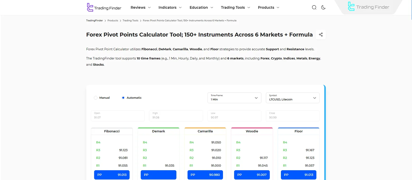Click the Fibonacci PP 91.013 bar
412x180 pixels.
(112, 175)
